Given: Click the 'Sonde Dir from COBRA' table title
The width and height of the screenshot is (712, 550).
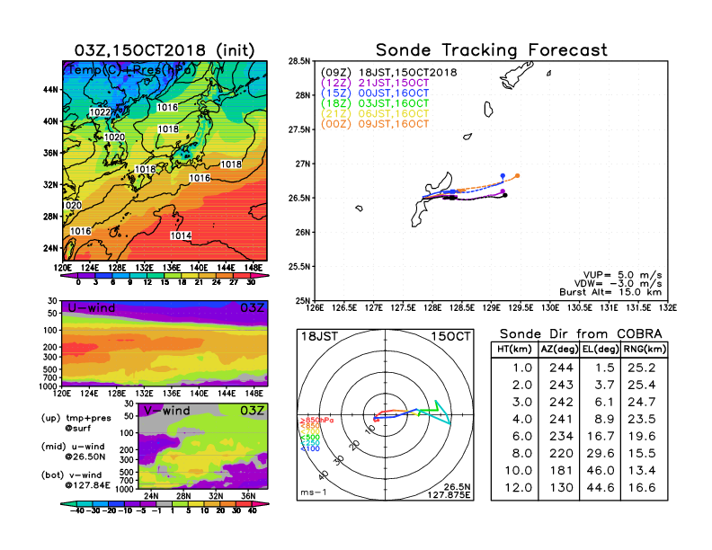Looking at the screenshot, I should 581,334.
